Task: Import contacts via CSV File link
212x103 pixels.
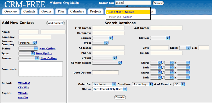Action: (x=24, y=88)
